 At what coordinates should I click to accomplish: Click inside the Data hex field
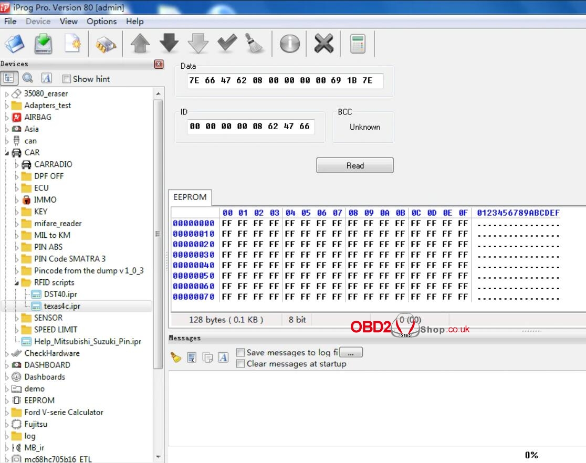coord(285,81)
